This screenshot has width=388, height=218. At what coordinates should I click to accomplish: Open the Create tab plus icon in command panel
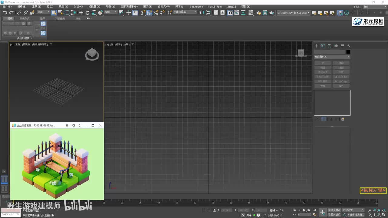(x=316, y=46)
